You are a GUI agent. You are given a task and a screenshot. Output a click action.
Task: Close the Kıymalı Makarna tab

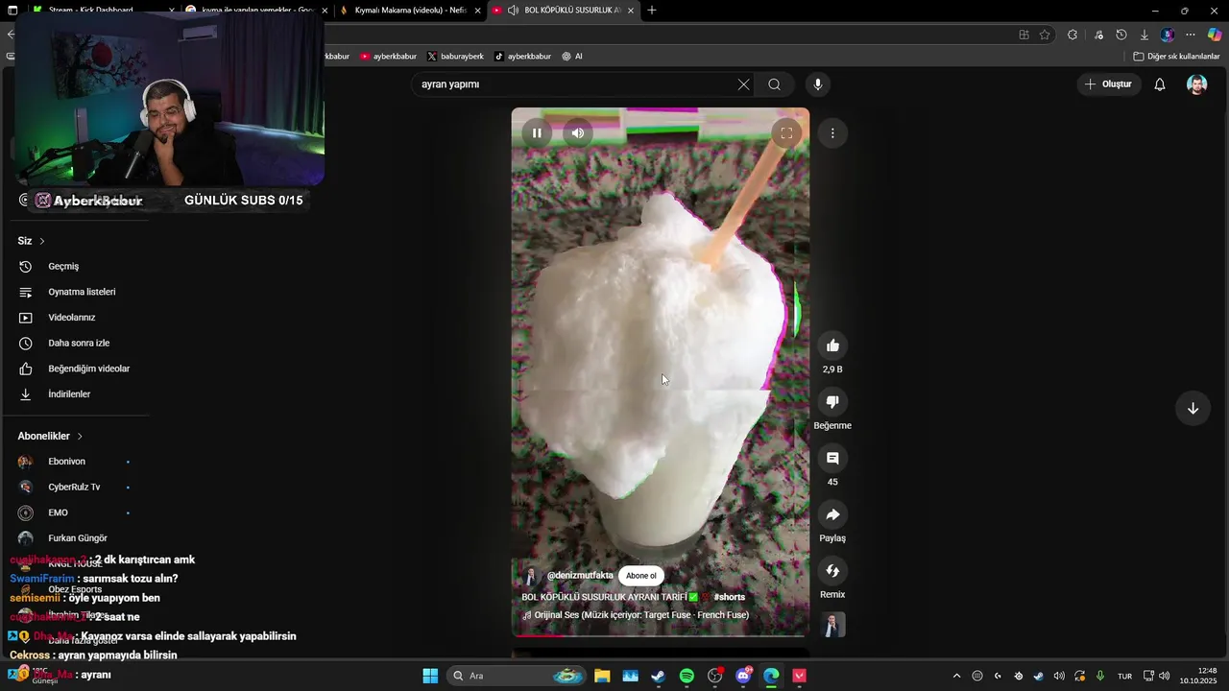point(477,11)
